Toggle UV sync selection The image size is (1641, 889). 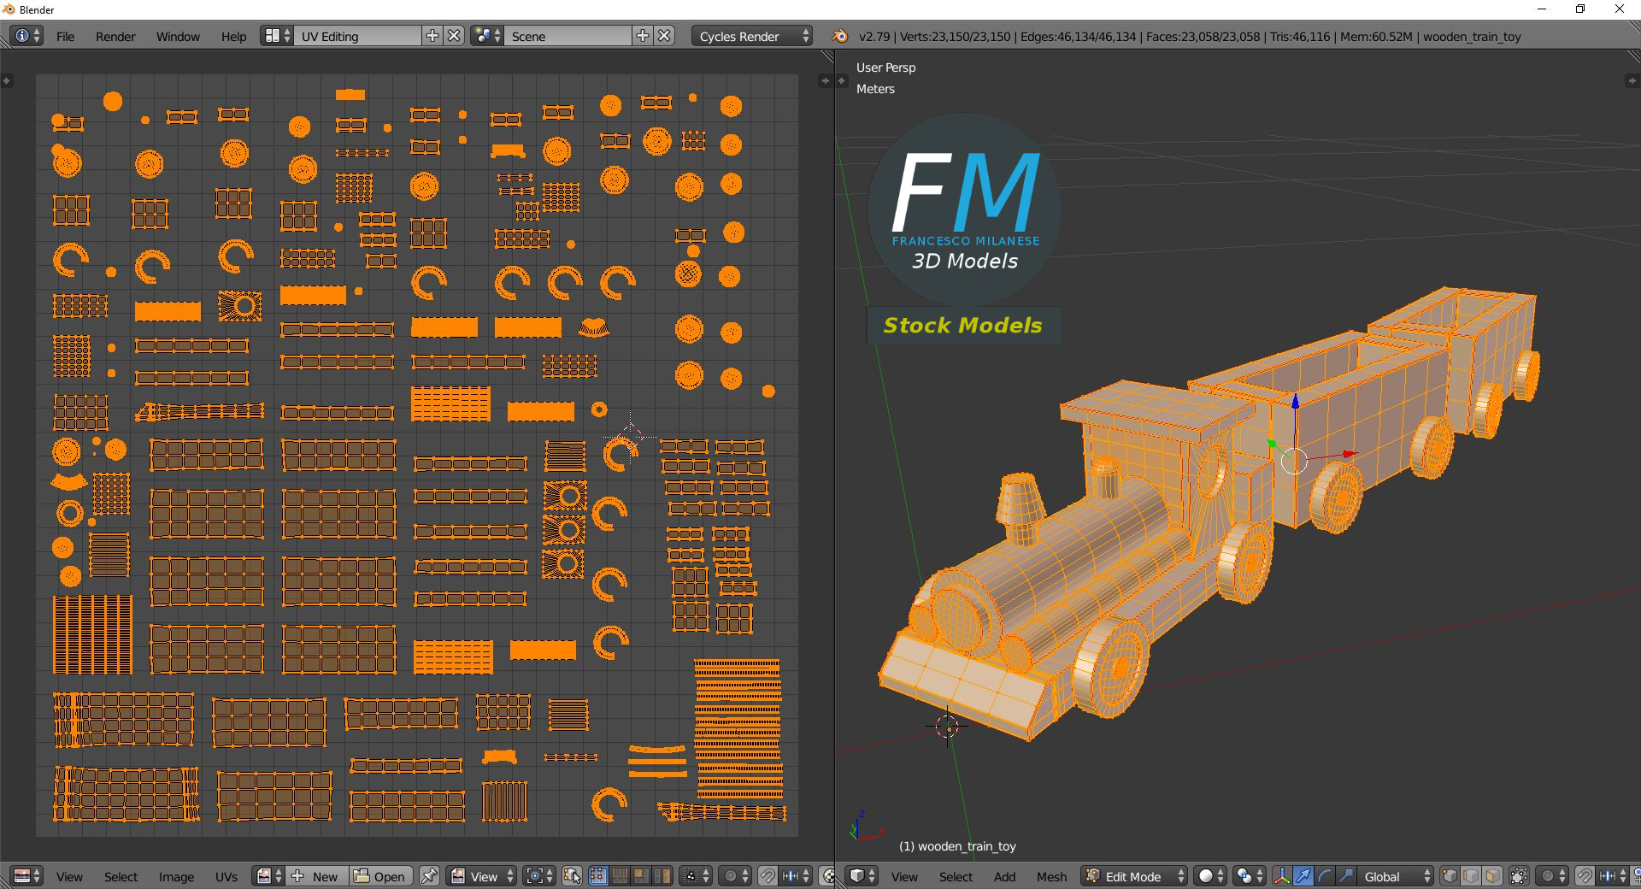click(x=572, y=876)
